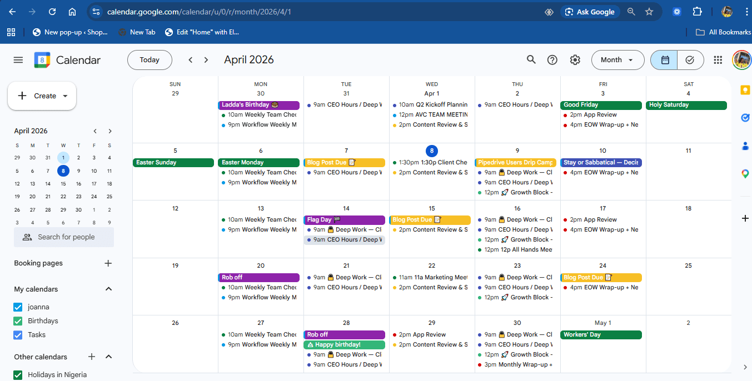752x381 pixels.
Task: Toggle the Birthdays calendar checkbox
Action: pos(18,321)
